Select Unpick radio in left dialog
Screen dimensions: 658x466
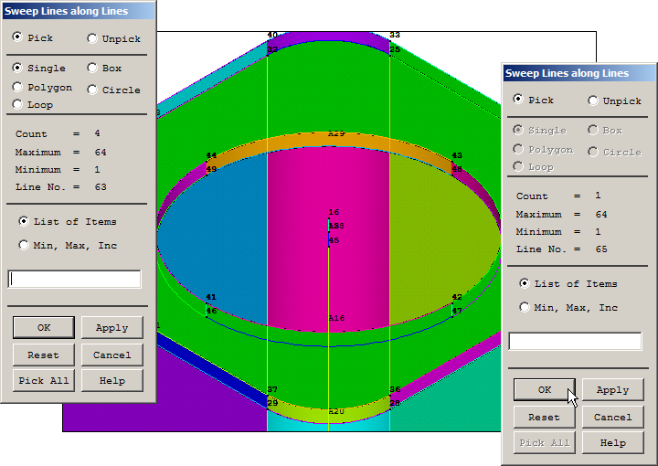coord(92,38)
